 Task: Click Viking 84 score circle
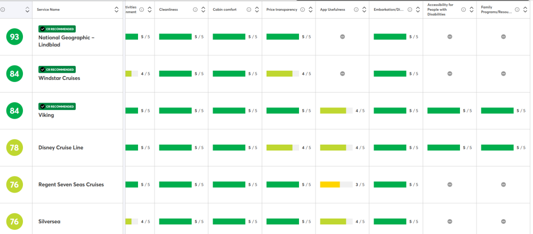click(x=14, y=111)
